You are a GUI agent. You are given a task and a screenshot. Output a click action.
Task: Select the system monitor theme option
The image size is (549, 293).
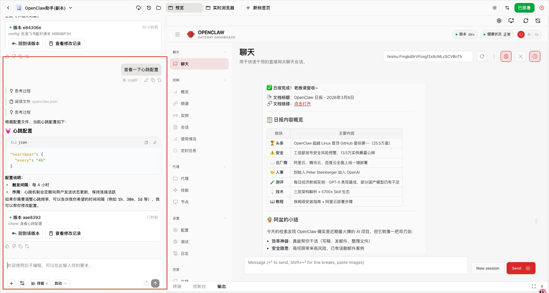click(x=521, y=34)
